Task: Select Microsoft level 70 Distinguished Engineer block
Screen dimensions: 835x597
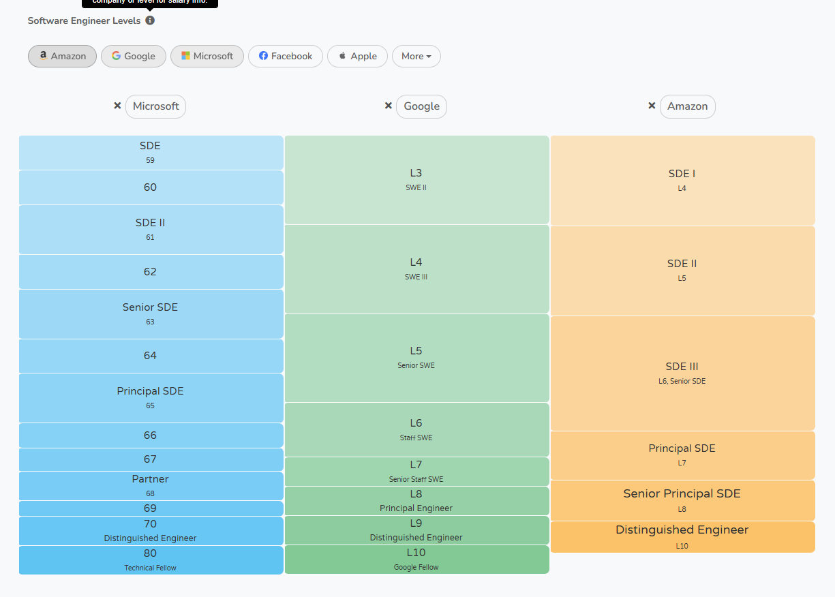Action: pos(151,531)
